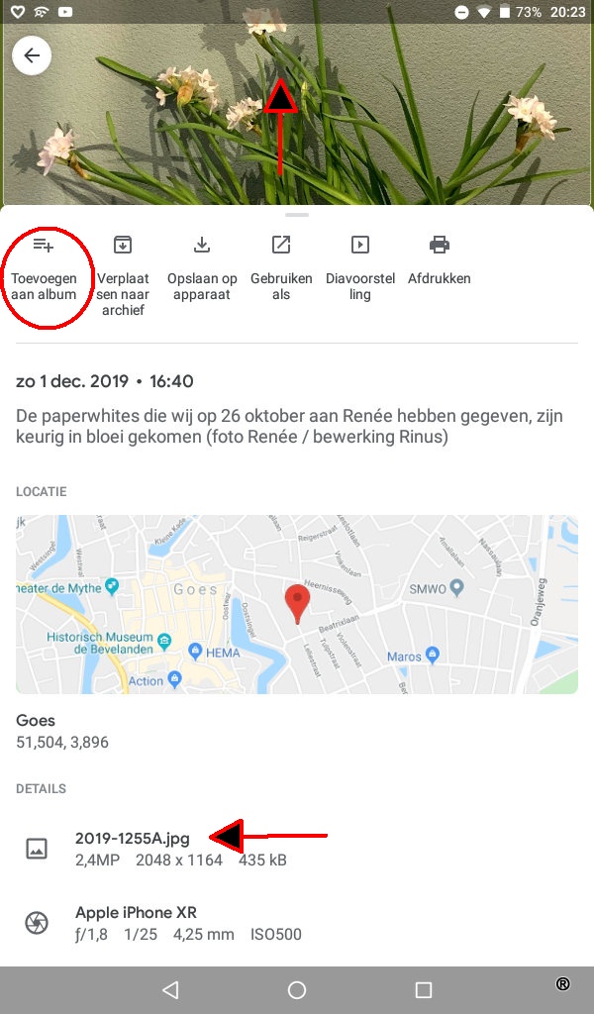This screenshot has width=594, height=1014.
Task: Tap Verplaatsen naar archief icon
Action: pyautogui.click(x=123, y=245)
